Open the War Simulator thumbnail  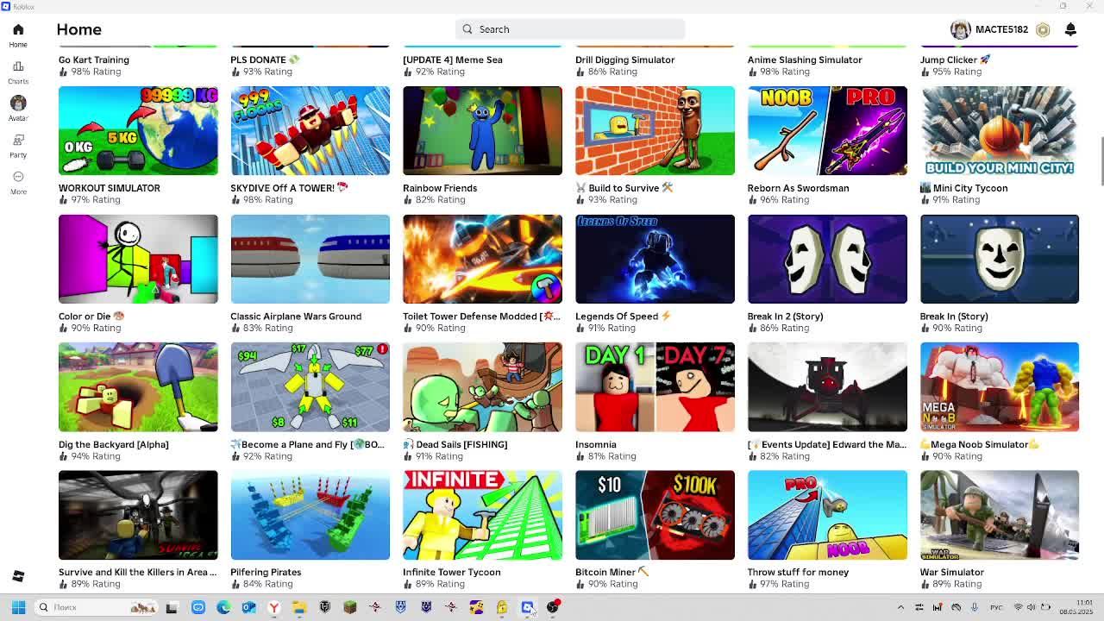[1000, 515]
